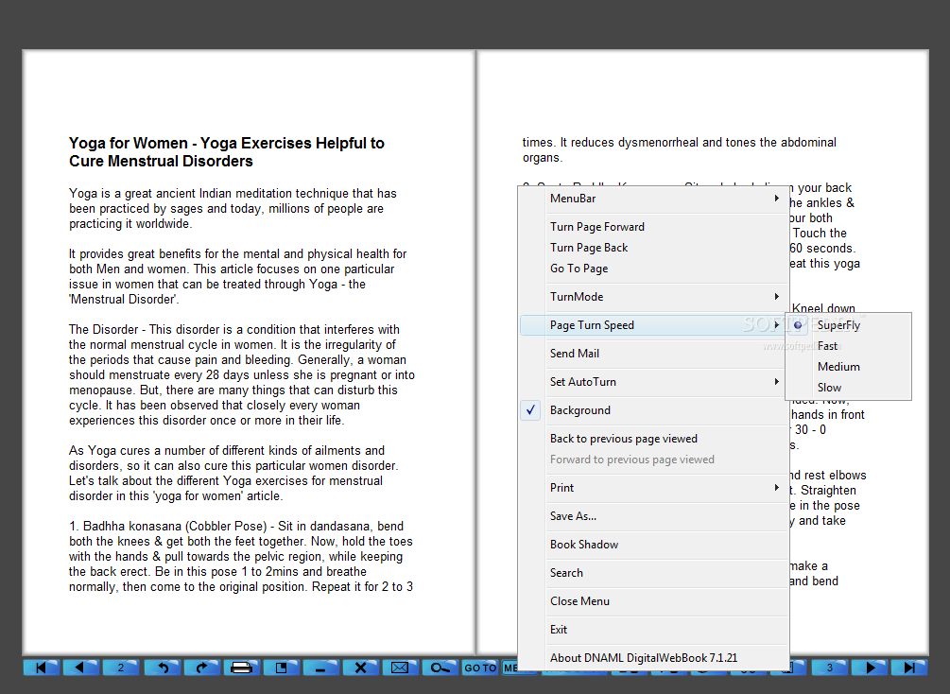Select SuperFly page turn speed
Screen dimensions: 950x694
pyautogui.click(x=848, y=325)
